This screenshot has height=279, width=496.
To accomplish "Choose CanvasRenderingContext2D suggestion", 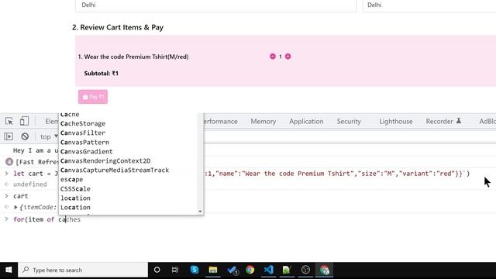I will pyautogui.click(x=105, y=160).
